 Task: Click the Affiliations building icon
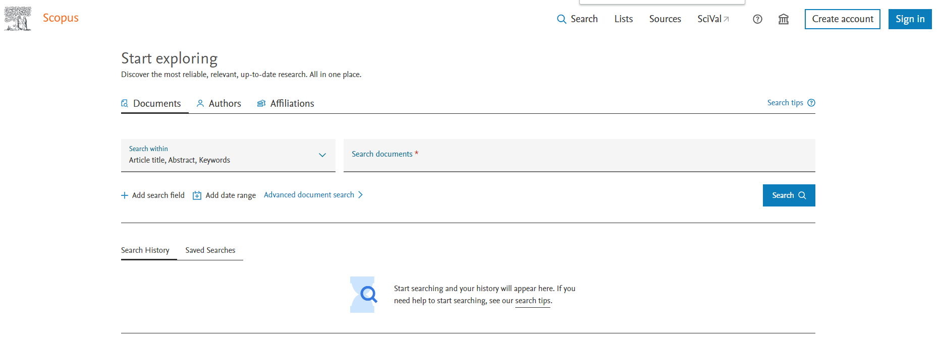[x=261, y=103]
